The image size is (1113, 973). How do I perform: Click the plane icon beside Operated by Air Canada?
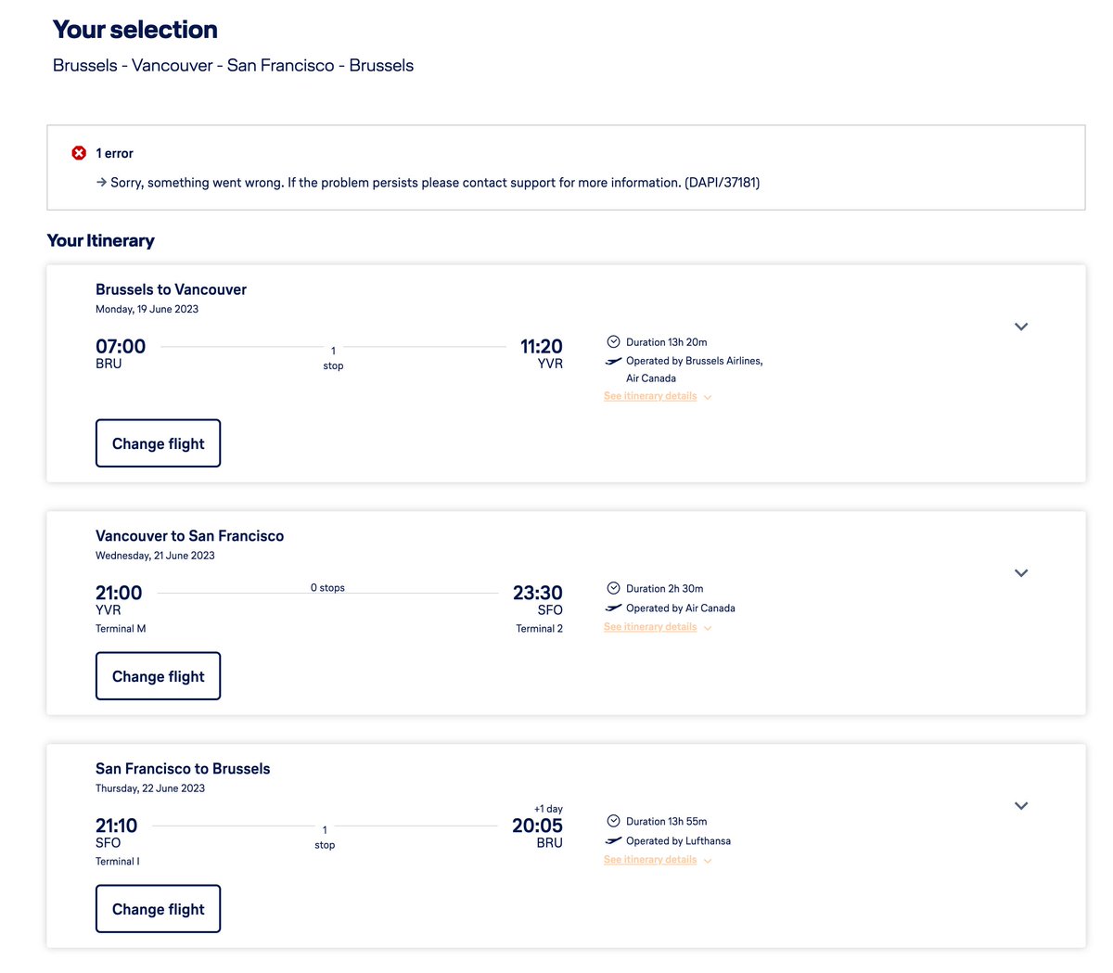(613, 608)
